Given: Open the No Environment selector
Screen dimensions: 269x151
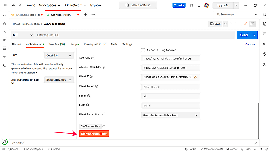Looking at the screenshot, I should coord(234,14).
